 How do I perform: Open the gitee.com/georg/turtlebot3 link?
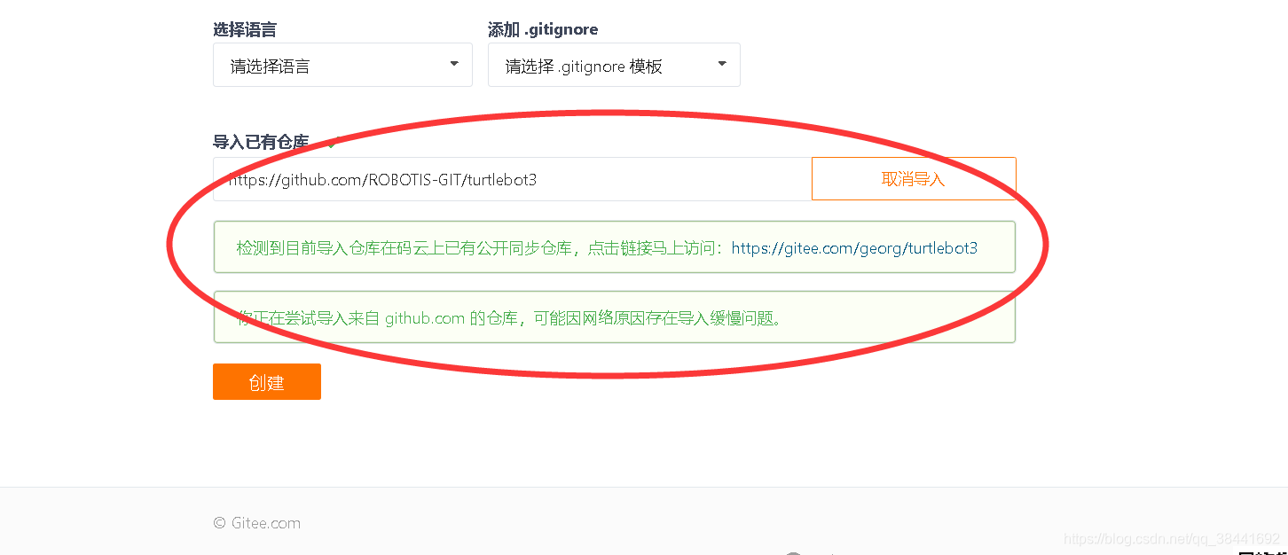tap(854, 248)
